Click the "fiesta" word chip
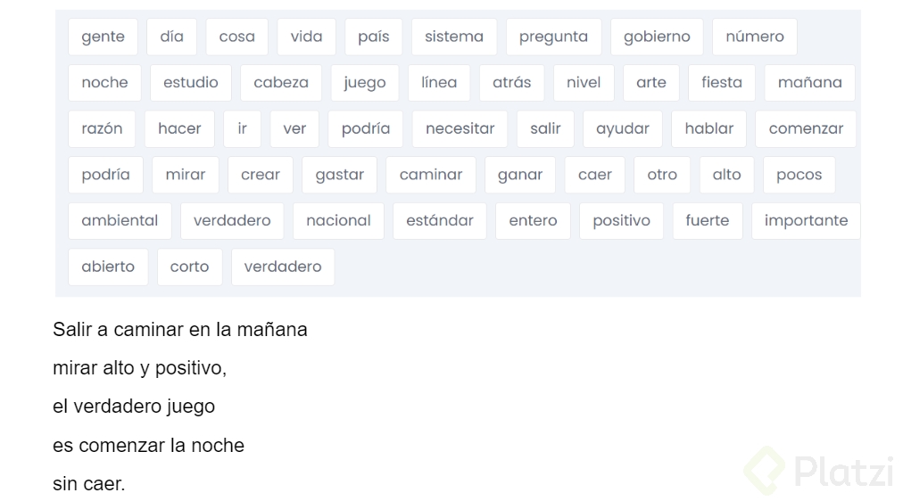The width and height of the screenshot is (903, 501). tap(721, 83)
